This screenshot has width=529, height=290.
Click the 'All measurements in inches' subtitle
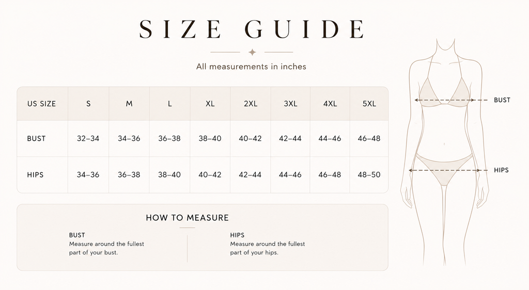[252, 67]
